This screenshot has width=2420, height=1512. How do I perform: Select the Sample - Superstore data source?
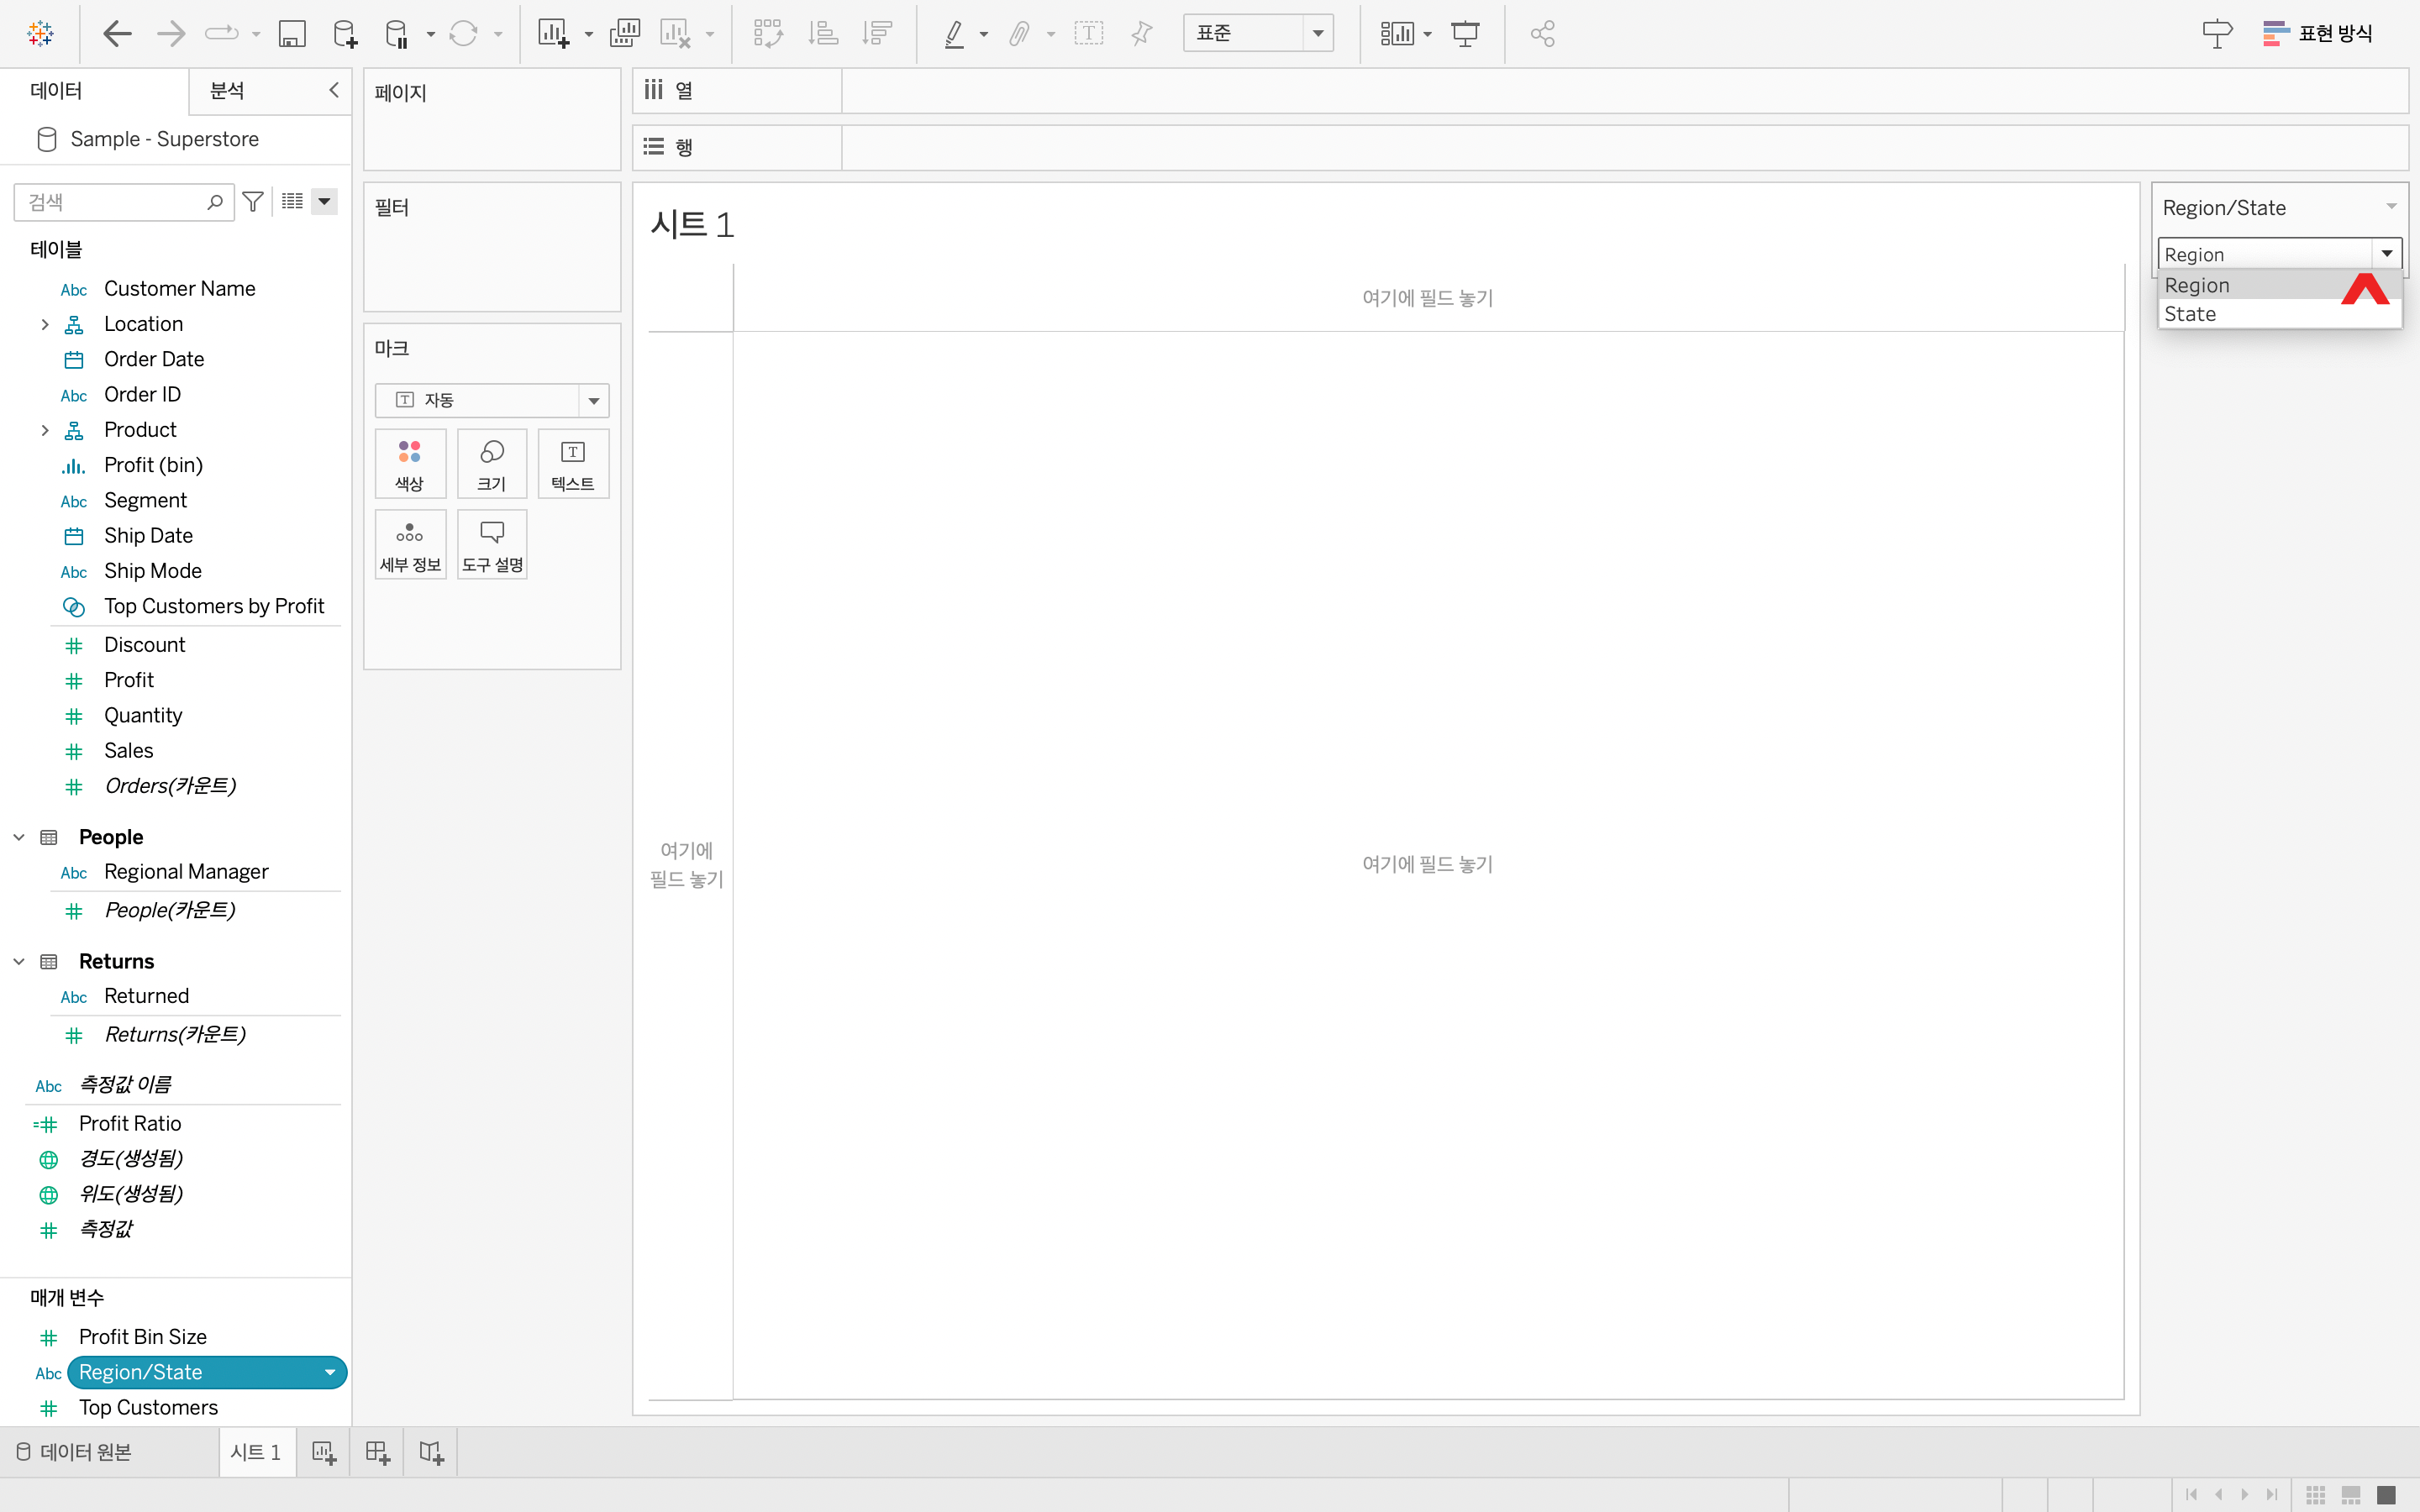coord(164,139)
